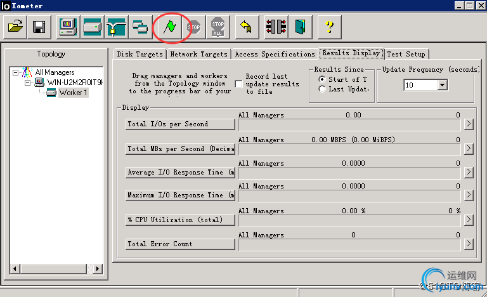Switch to Disk Targets tab

[x=140, y=54]
